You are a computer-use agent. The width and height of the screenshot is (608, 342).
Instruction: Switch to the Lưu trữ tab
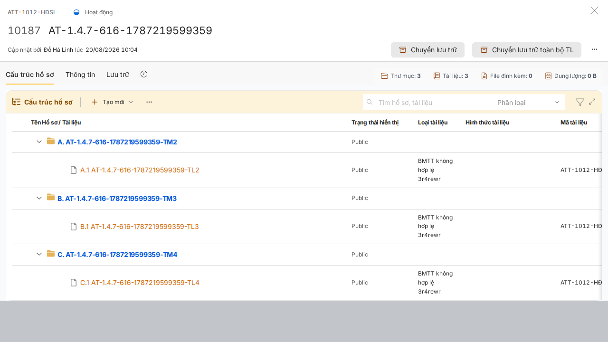click(x=118, y=75)
